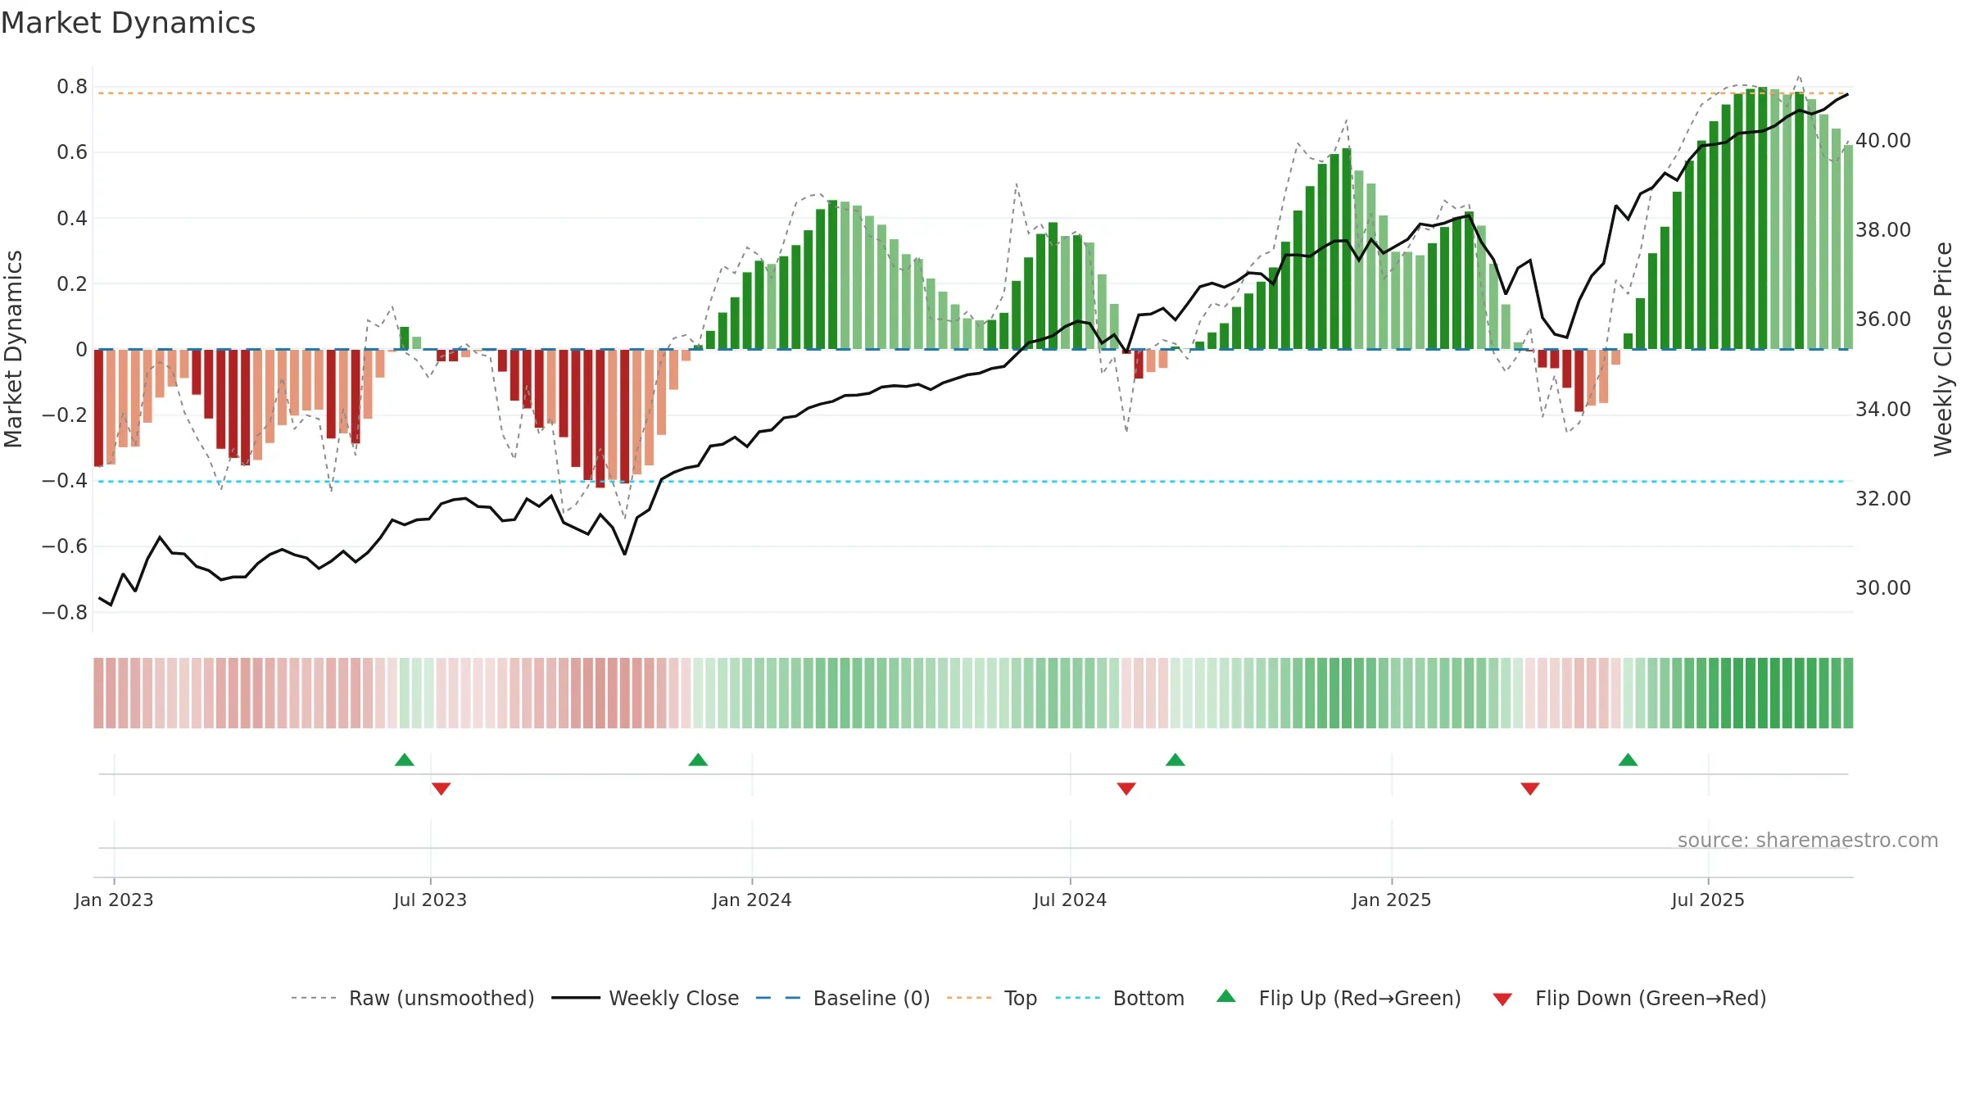Click the flip-down marker just after Jul 2023
The width and height of the screenshot is (1966, 1106).
pyautogui.click(x=441, y=789)
